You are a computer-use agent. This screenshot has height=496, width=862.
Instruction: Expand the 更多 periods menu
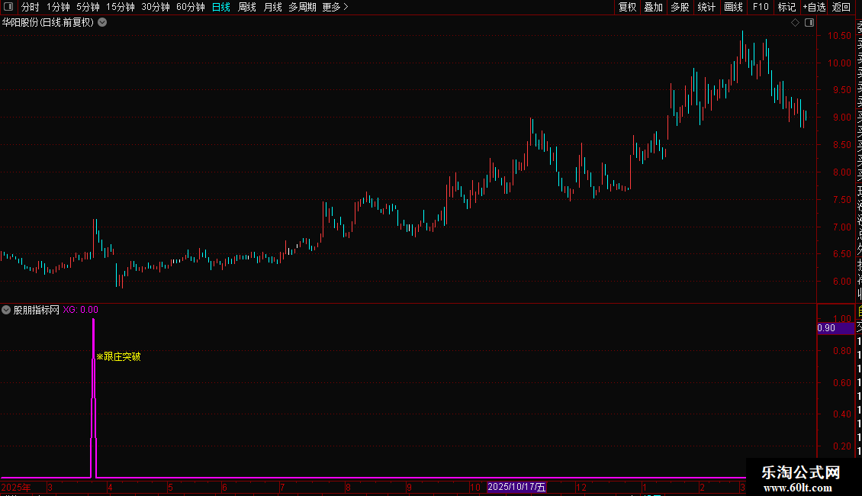click(x=336, y=7)
